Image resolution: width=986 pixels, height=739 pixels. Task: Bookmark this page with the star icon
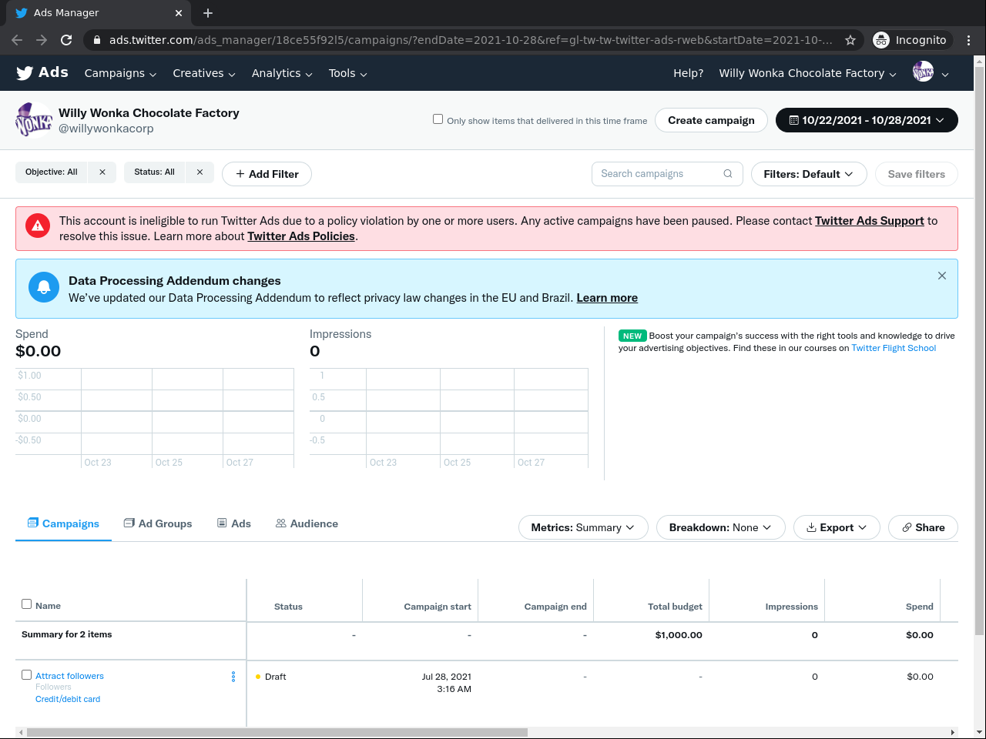click(x=850, y=40)
